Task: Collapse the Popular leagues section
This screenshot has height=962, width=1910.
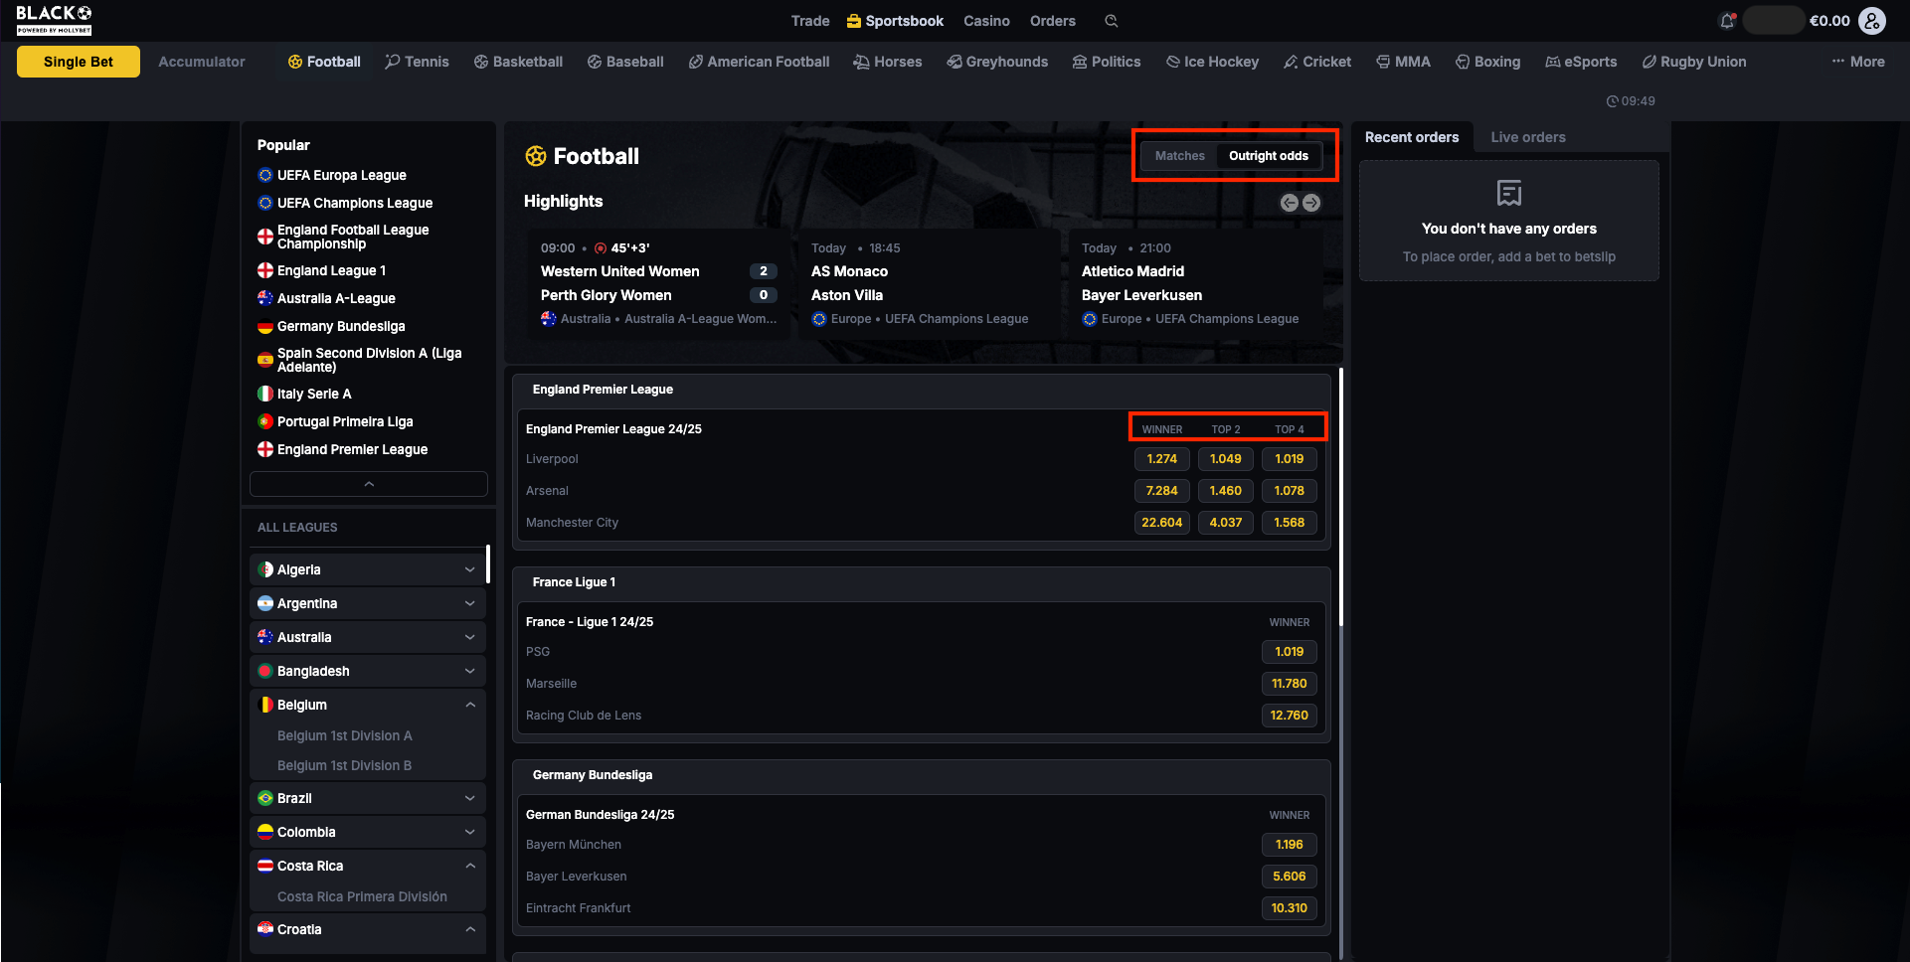Action: [x=369, y=484]
